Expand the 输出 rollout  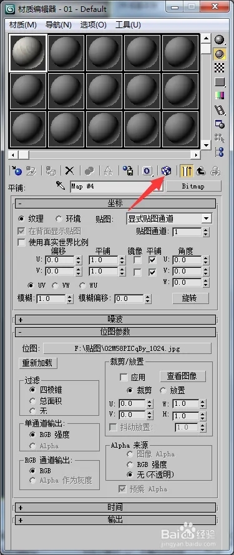[x=115, y=520]
